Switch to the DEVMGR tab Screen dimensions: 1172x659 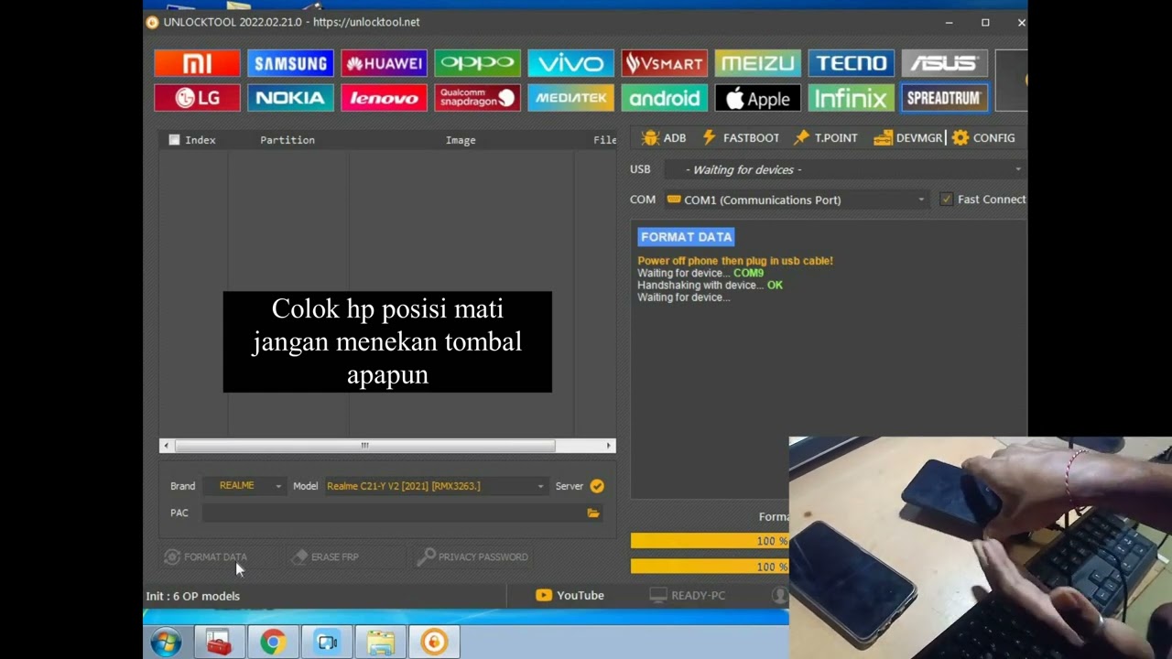tap(908, 138)
